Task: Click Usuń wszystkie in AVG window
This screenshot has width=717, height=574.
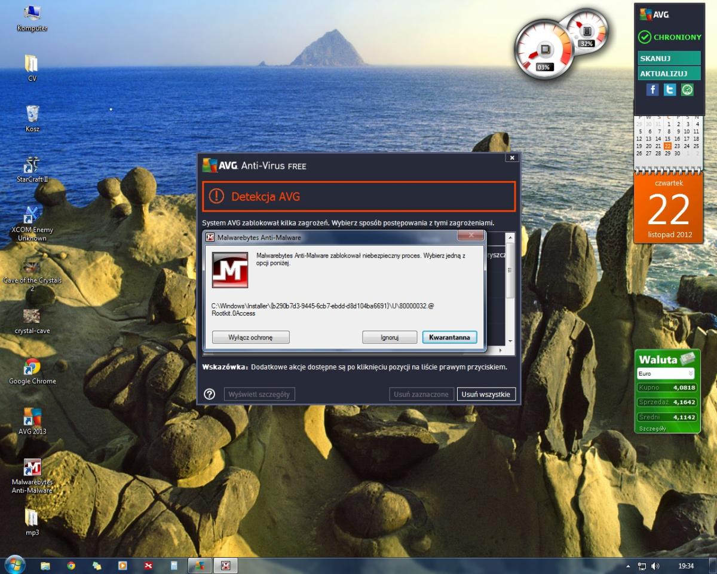Action: point(486,394)
